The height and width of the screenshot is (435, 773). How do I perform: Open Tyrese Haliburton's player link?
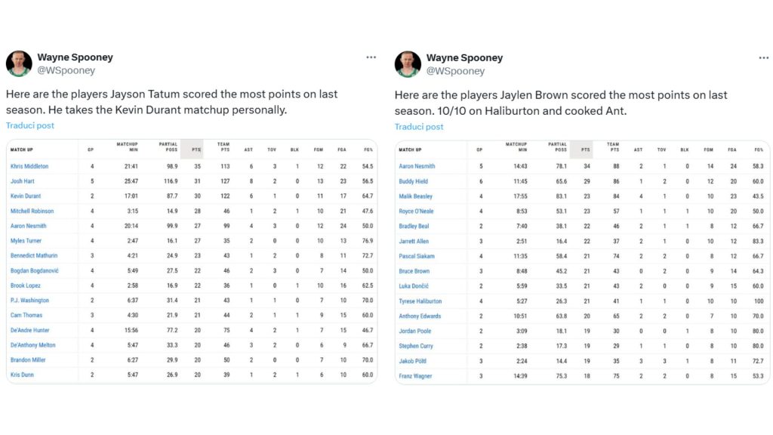point(420,301)
